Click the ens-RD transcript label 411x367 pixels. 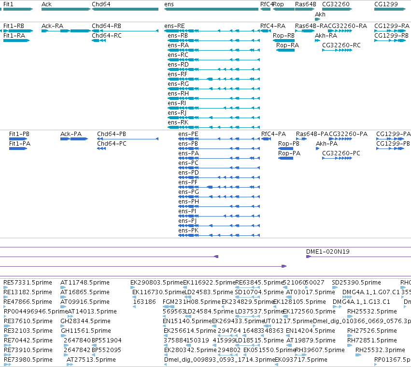[x=178, y=65]
